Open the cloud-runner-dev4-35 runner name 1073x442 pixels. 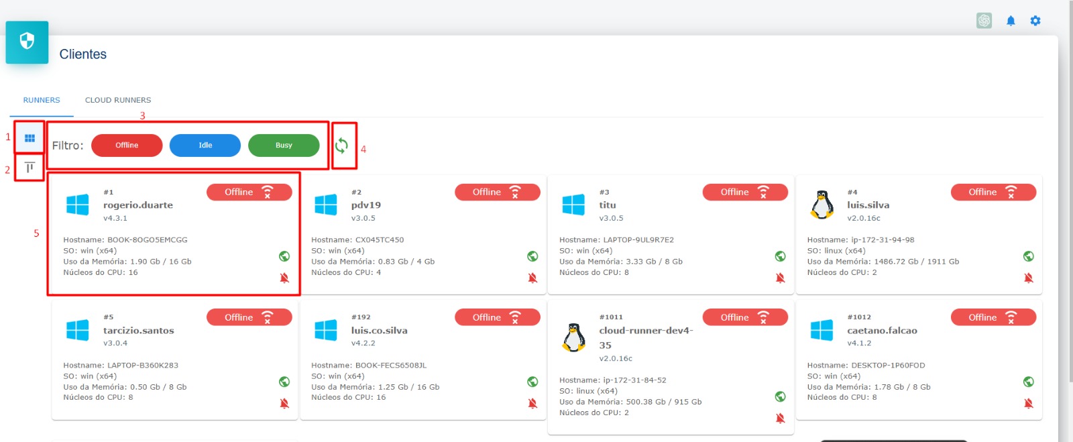646,337
